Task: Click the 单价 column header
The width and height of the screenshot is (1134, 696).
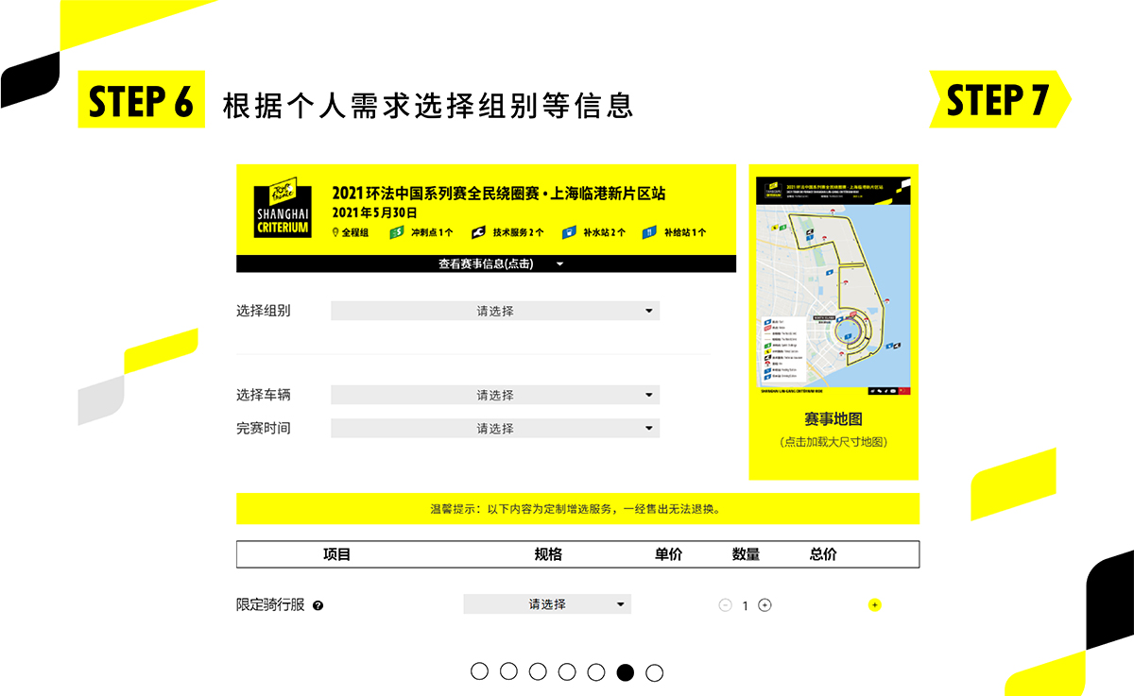Action: pos(668,554)
